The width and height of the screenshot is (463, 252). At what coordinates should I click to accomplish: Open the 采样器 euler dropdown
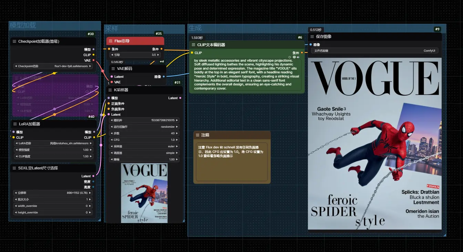pos(144,146)
